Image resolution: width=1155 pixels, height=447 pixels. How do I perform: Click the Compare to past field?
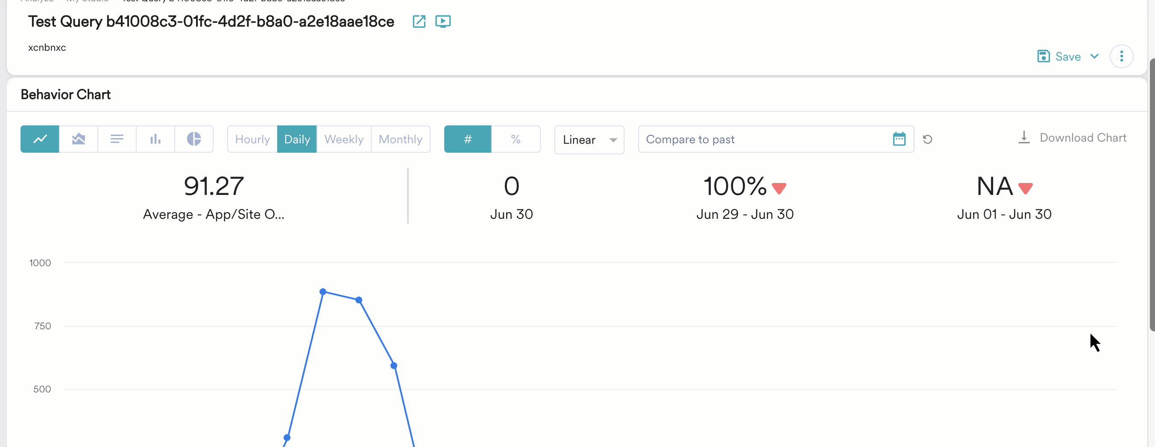coord(762,139)
